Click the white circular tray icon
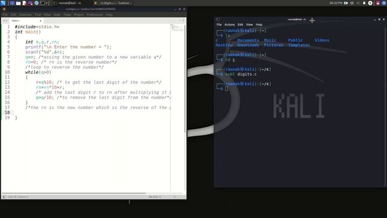 [370, 3]
